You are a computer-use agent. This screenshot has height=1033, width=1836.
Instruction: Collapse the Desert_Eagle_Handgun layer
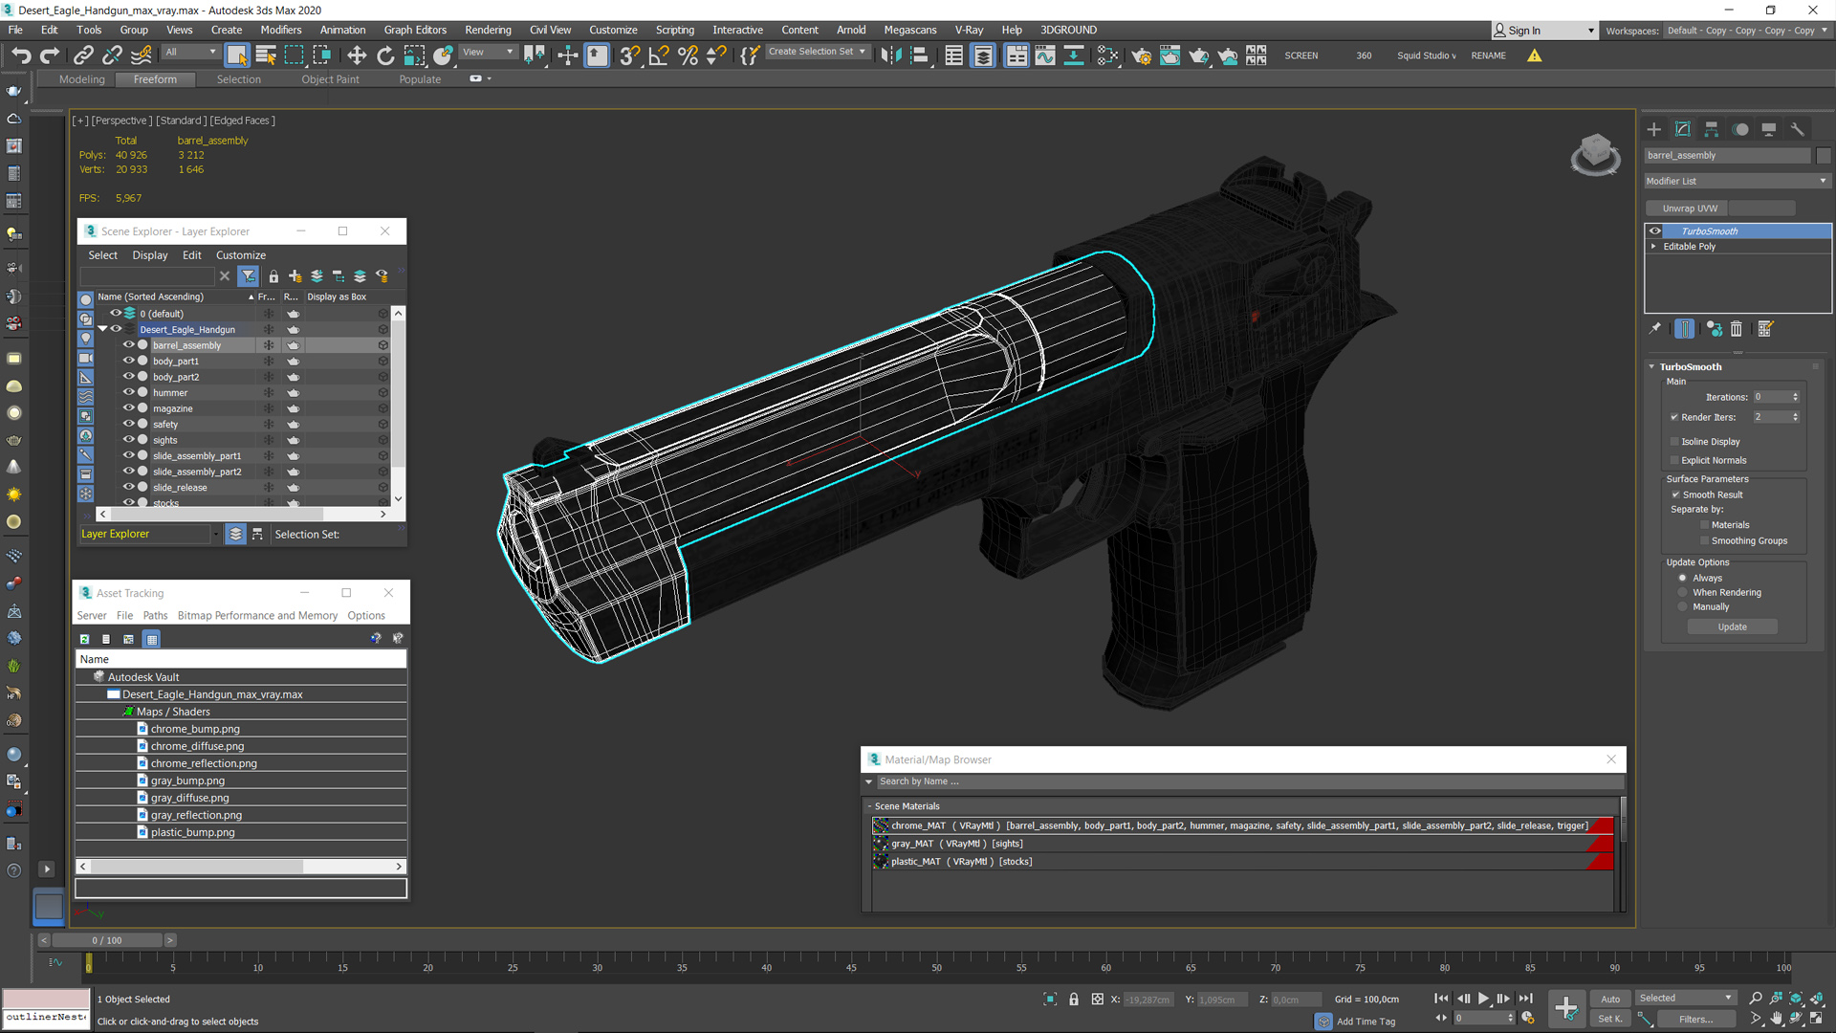tap(102, 329)
